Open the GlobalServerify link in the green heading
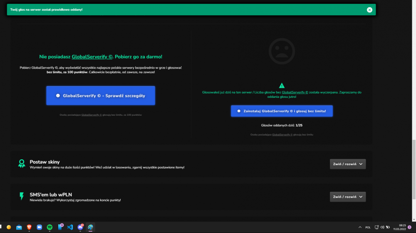416x233 pixels. pos(92,57)
